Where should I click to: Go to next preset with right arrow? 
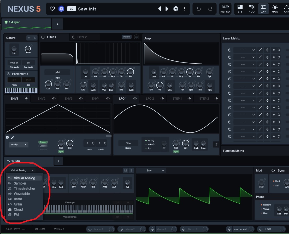click(x=167, y=9)
